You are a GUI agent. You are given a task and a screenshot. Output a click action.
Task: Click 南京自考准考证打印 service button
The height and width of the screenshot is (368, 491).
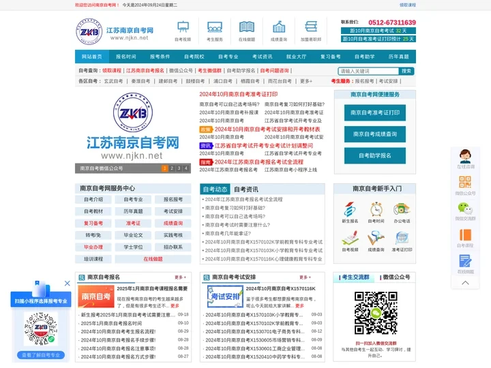[375, 112]
